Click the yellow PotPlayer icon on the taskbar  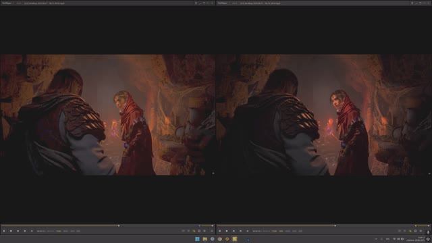pos(234,239)
